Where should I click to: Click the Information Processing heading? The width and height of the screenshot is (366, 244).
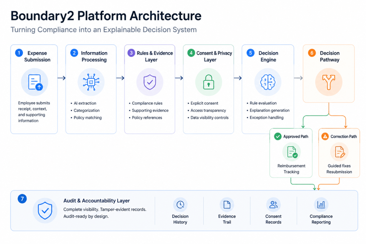(94, 56)
